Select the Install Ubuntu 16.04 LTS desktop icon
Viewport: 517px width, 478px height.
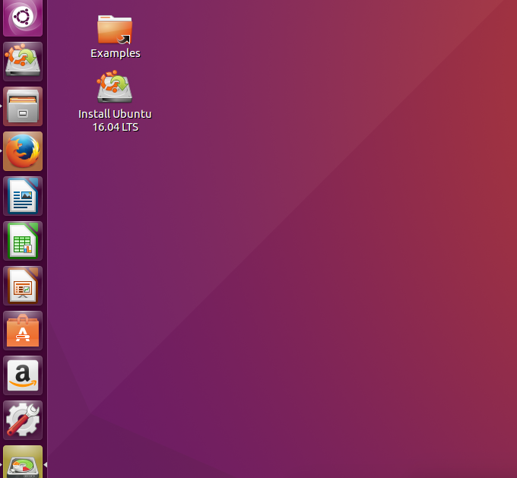tap(114, 87)
